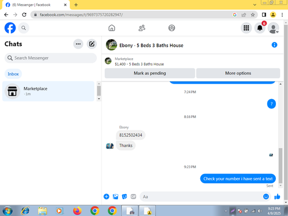This screenshot has width=288, height=216.
Task: Launch Internet Explorer from taskbar
Action: click(x=25, y=211)
